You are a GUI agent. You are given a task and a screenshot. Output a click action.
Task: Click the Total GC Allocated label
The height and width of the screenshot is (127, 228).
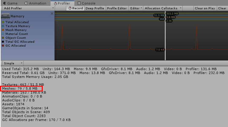[x=20, y=42]
